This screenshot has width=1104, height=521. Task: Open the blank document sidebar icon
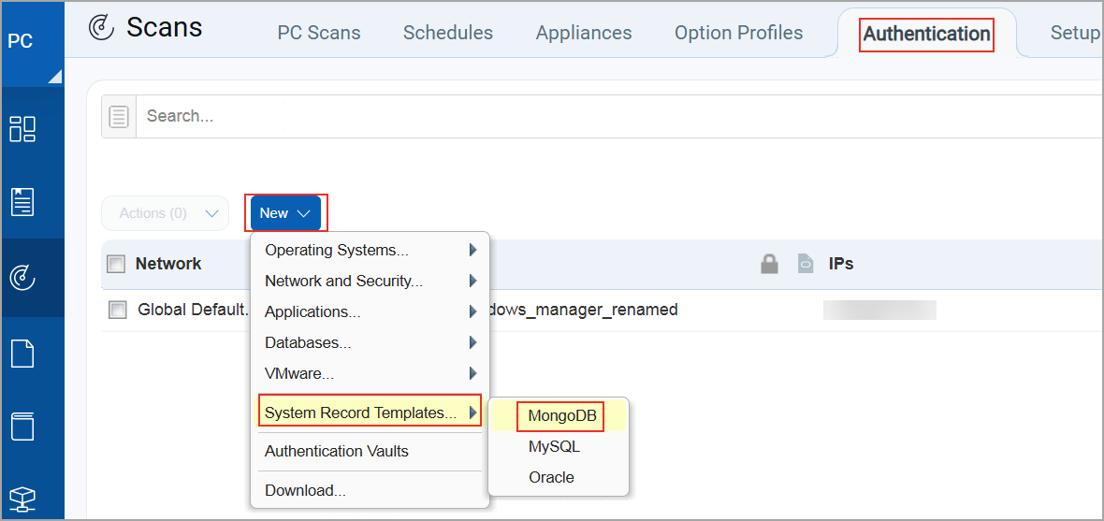(x=22, y=353)
